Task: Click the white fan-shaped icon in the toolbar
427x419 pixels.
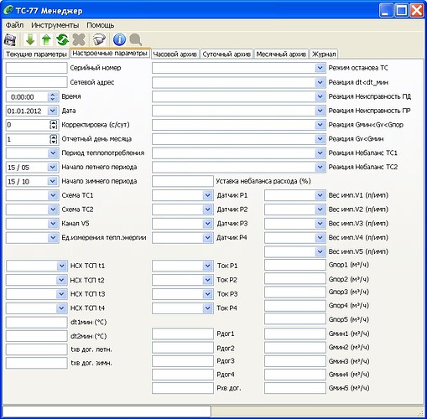Action: (99, 39)
